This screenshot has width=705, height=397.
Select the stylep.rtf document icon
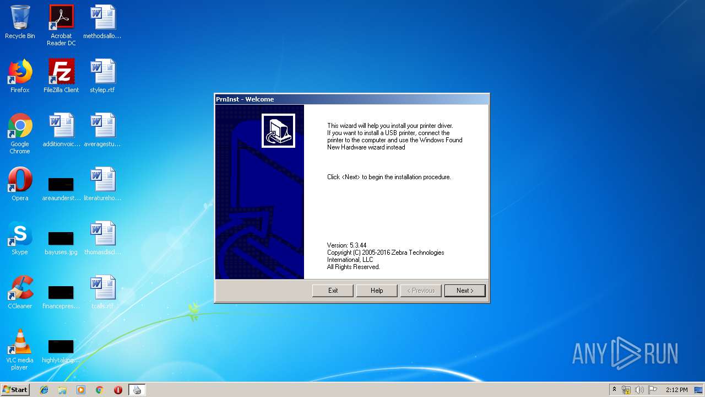tap(102, 76)
